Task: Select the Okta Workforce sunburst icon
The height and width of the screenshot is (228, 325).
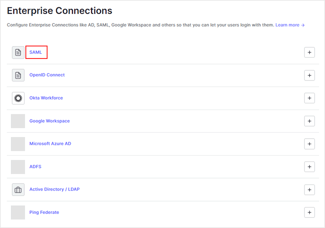Action: (18, 98)
